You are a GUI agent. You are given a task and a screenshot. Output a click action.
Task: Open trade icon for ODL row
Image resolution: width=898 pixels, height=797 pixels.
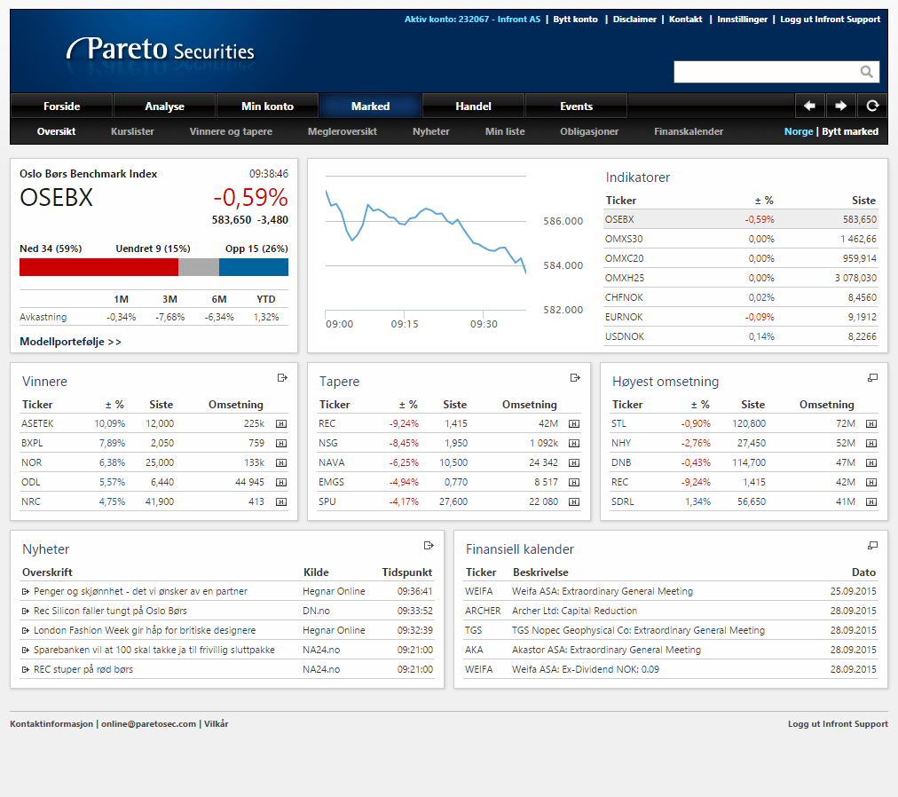281,483
